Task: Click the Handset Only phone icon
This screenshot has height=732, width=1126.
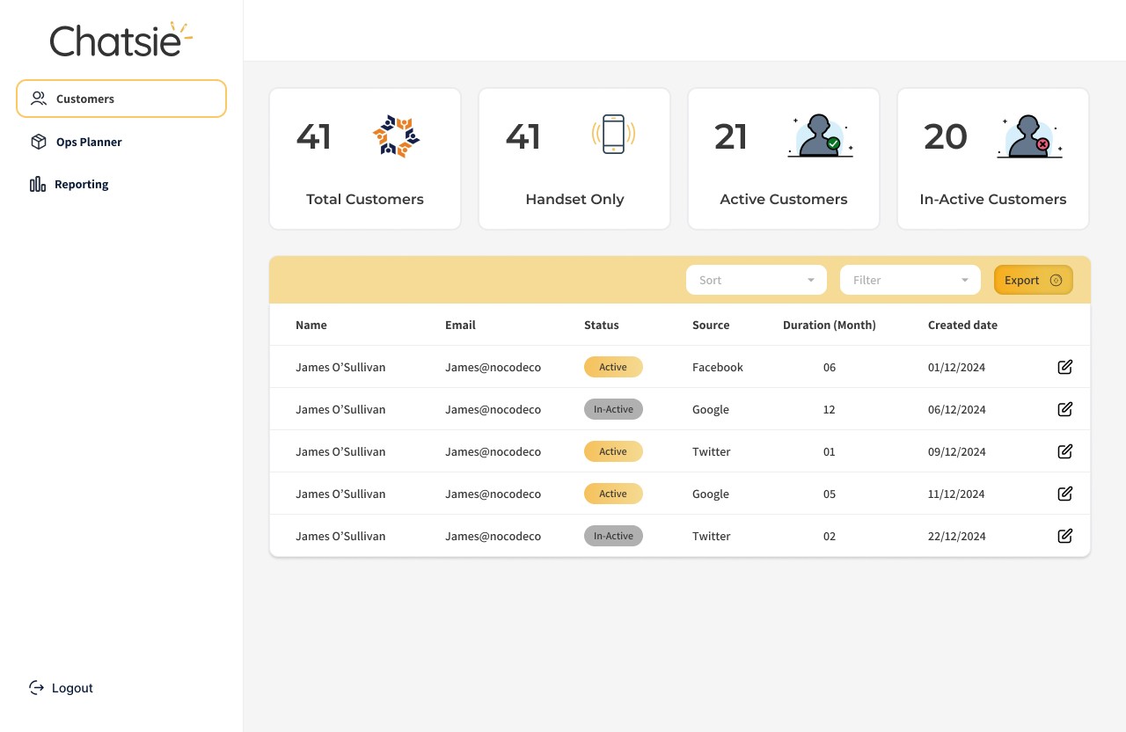Action: coord(613,135)
